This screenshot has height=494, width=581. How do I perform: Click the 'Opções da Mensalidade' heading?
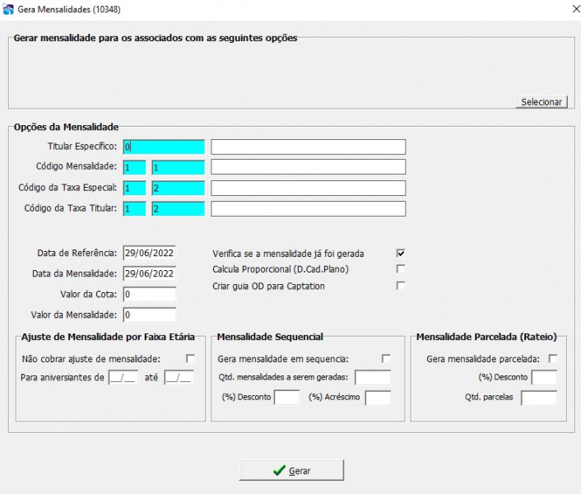pos(66,127)
